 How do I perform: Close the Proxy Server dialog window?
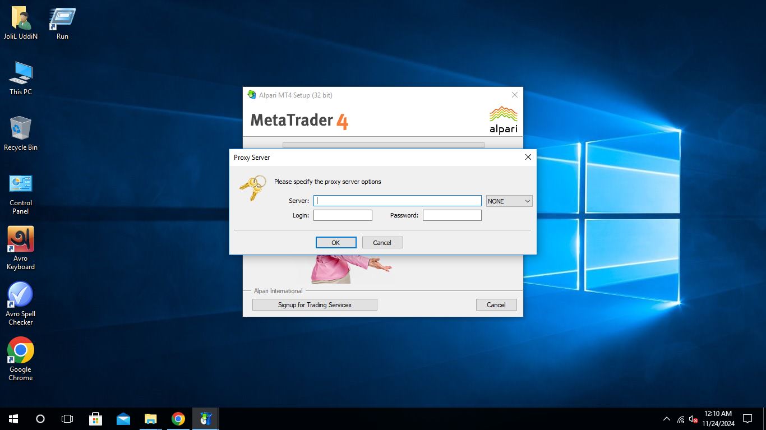pyautogui.click(x=528, y=158)
